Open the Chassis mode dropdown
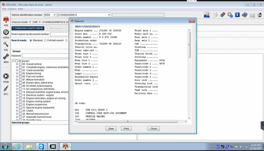This screenshot has width=264, height=151. pos(21,22)
